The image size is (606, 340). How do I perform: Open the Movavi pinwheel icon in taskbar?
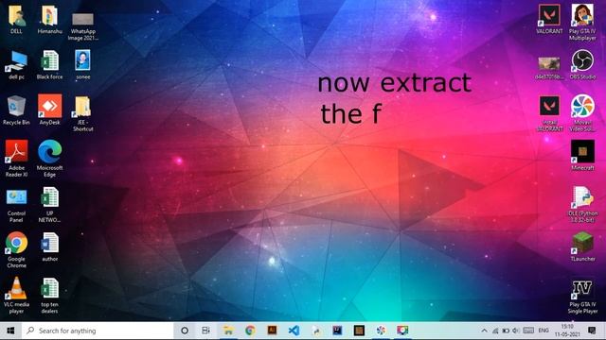(381, 331)
